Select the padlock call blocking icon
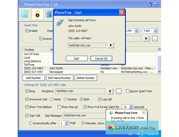This screenshot has height=137, width=179. click(37, 14)
